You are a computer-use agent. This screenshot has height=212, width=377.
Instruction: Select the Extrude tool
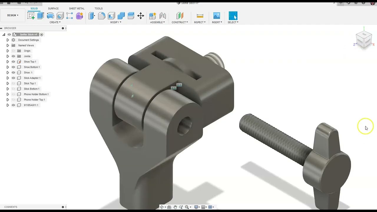(41, 16)
